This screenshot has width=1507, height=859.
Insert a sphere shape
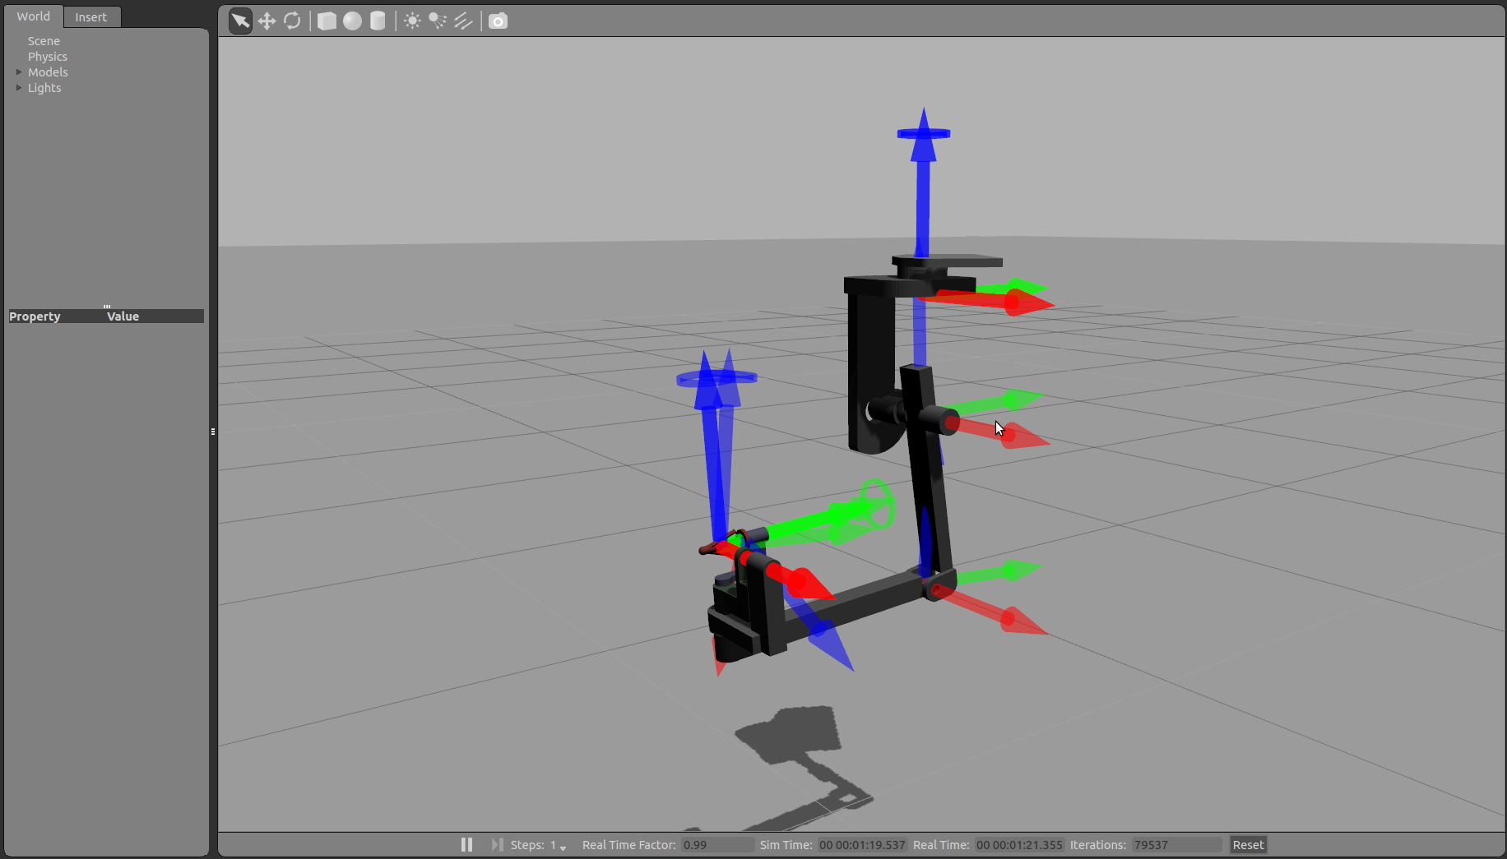(x=352, y=21)
